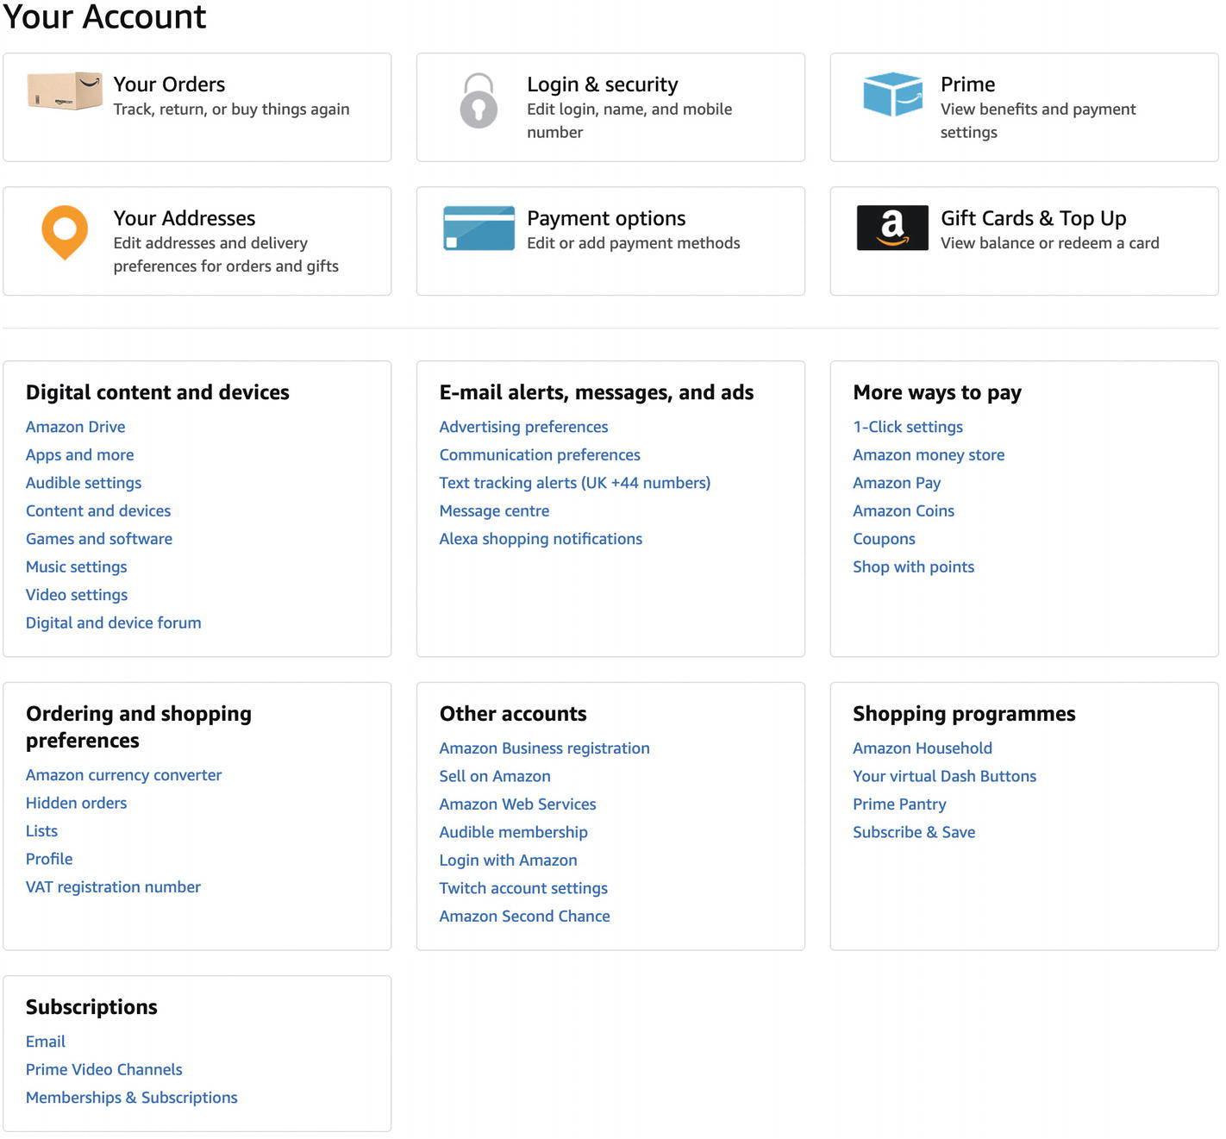The height and width of the screenshot is (1139, 1226).
Task: Click the blue credit card Payment icon
Action: coord(479,228)
